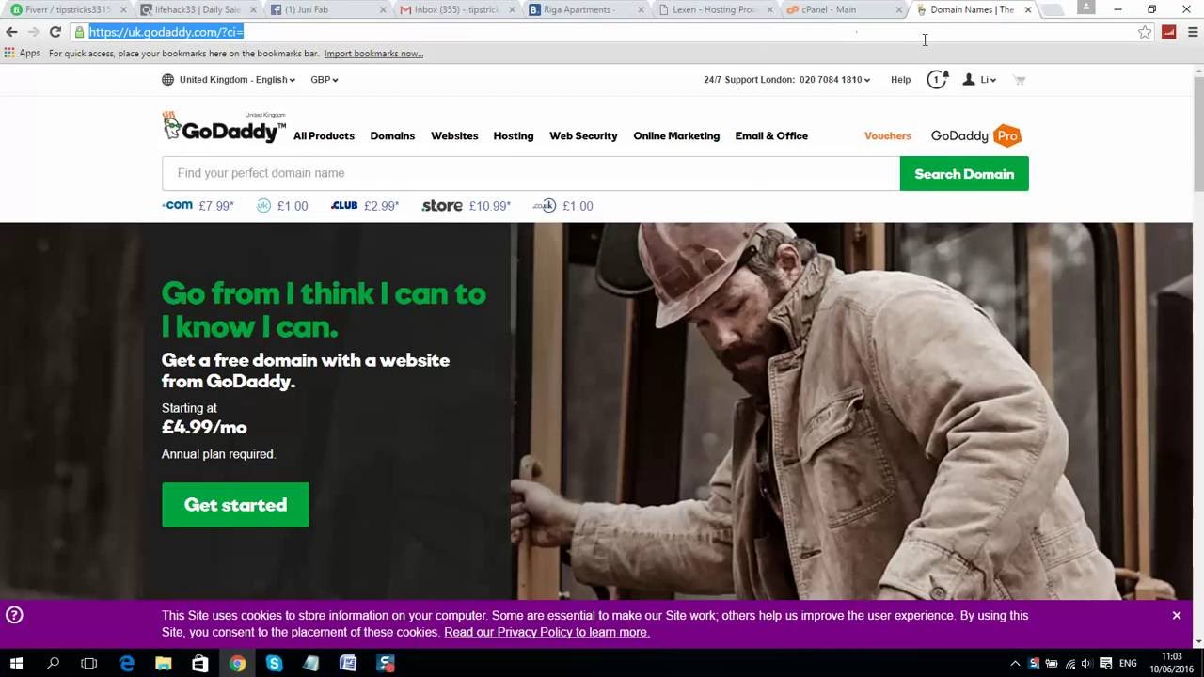The height and width of the screenshot is (677, 1204).
Task: Expand 24/7 Support London phone dropdown
Action: tap(787, 80)
